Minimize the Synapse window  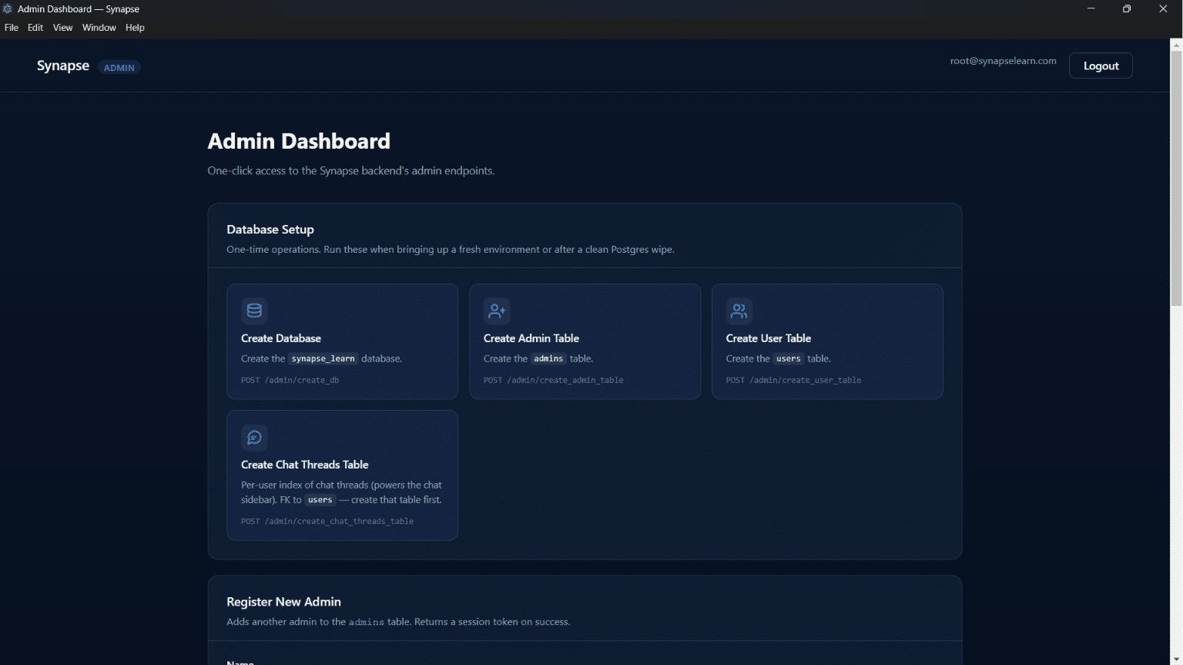click(x=1091, y=9)
